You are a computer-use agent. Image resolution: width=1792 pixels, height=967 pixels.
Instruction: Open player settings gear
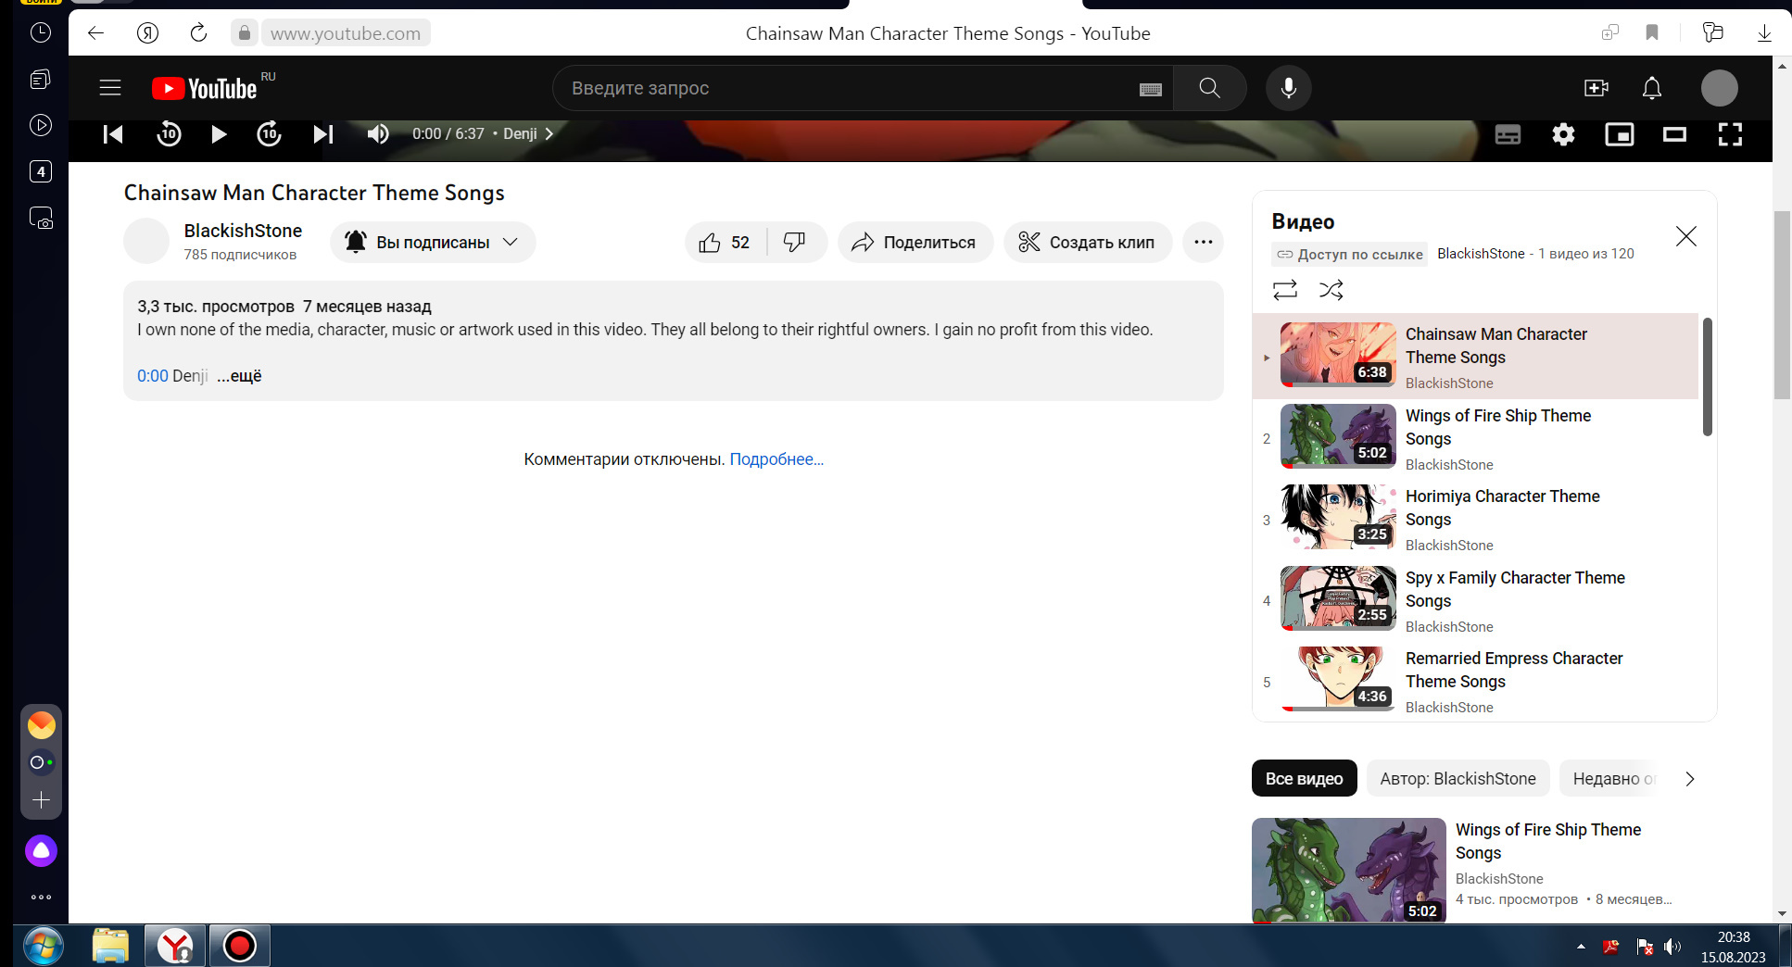[x=1563, y=135]
